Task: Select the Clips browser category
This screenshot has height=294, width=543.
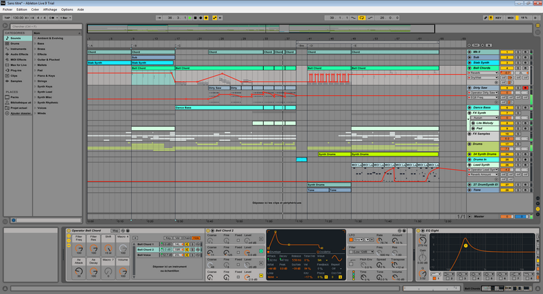Action: coord(18,75)
